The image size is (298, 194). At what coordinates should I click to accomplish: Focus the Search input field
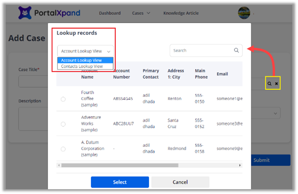(201, 51)
